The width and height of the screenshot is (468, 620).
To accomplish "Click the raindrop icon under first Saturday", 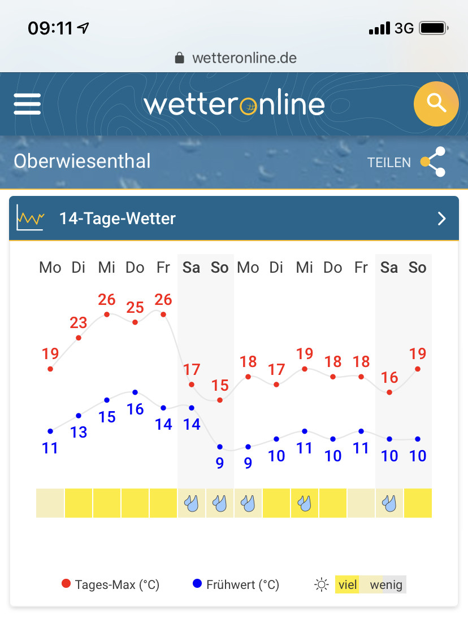I will click(192, 503).
